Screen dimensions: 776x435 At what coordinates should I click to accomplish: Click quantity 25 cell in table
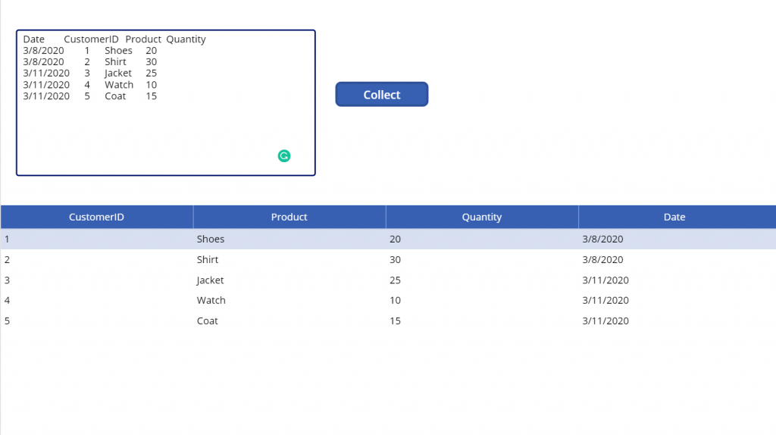481,280
